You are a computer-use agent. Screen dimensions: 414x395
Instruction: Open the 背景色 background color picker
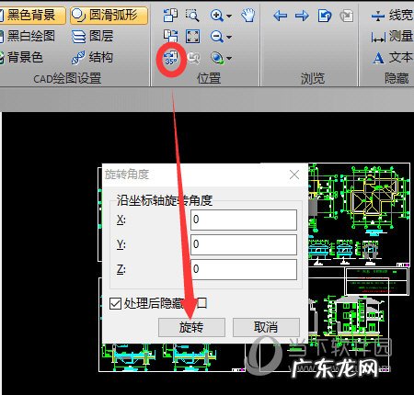click(21, 57)
